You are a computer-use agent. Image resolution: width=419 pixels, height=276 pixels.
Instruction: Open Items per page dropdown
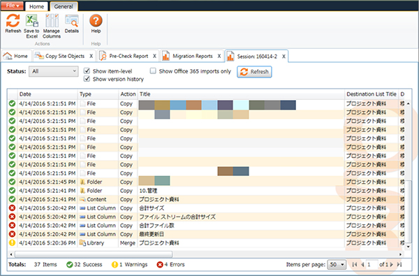tap(337, 265)
